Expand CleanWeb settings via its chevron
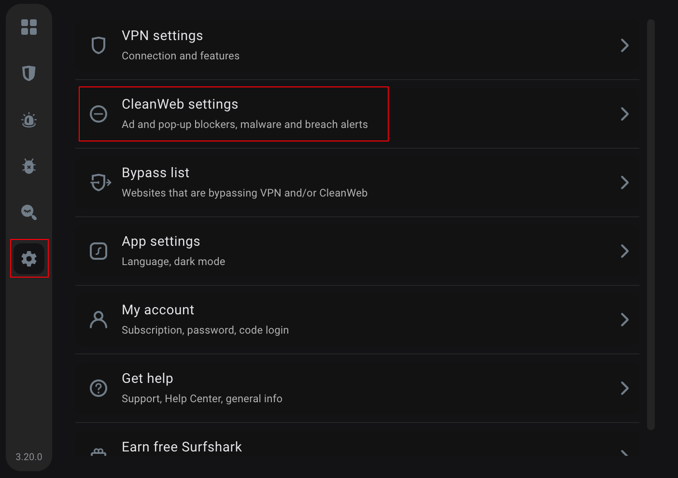 [624, 114]
